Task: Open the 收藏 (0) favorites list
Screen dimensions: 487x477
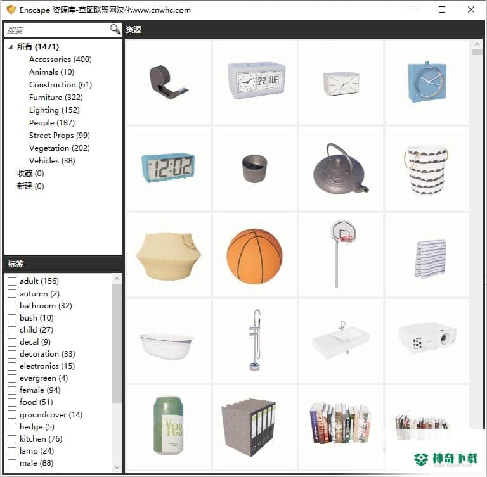Action: point(30,174)
